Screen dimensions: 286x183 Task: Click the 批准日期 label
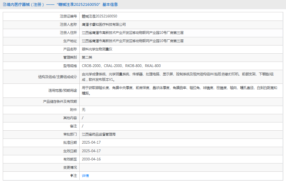(x=70, y=143)
